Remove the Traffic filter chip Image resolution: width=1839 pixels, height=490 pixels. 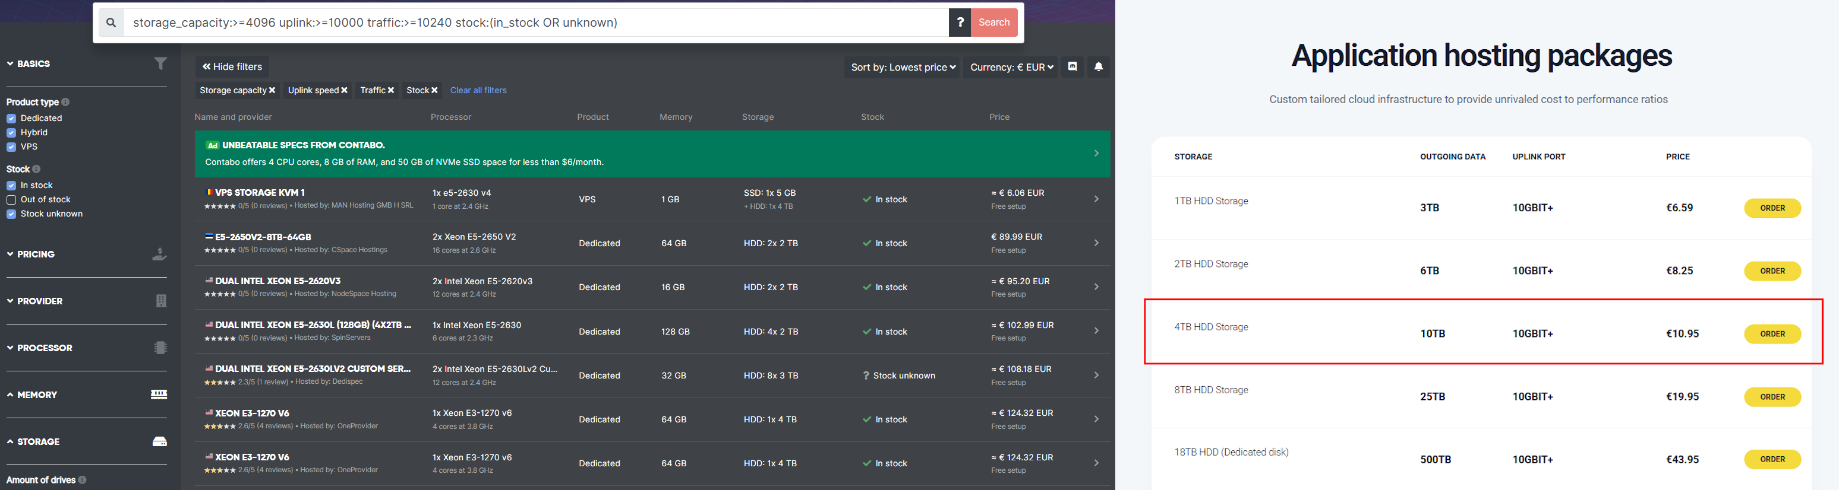point(390,91)
